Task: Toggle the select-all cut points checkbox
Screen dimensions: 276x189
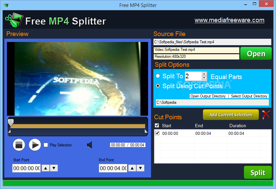Action: [x=157, y=126]
